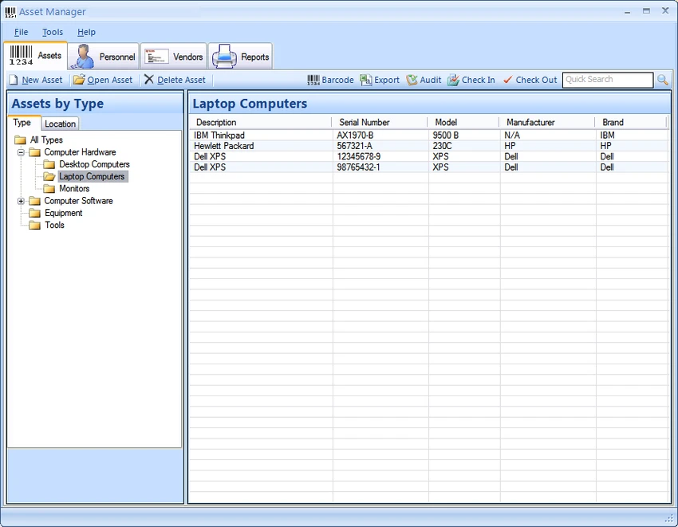
Task: Click the open Laptop Computers folder icon
Action: coord(49,176)
